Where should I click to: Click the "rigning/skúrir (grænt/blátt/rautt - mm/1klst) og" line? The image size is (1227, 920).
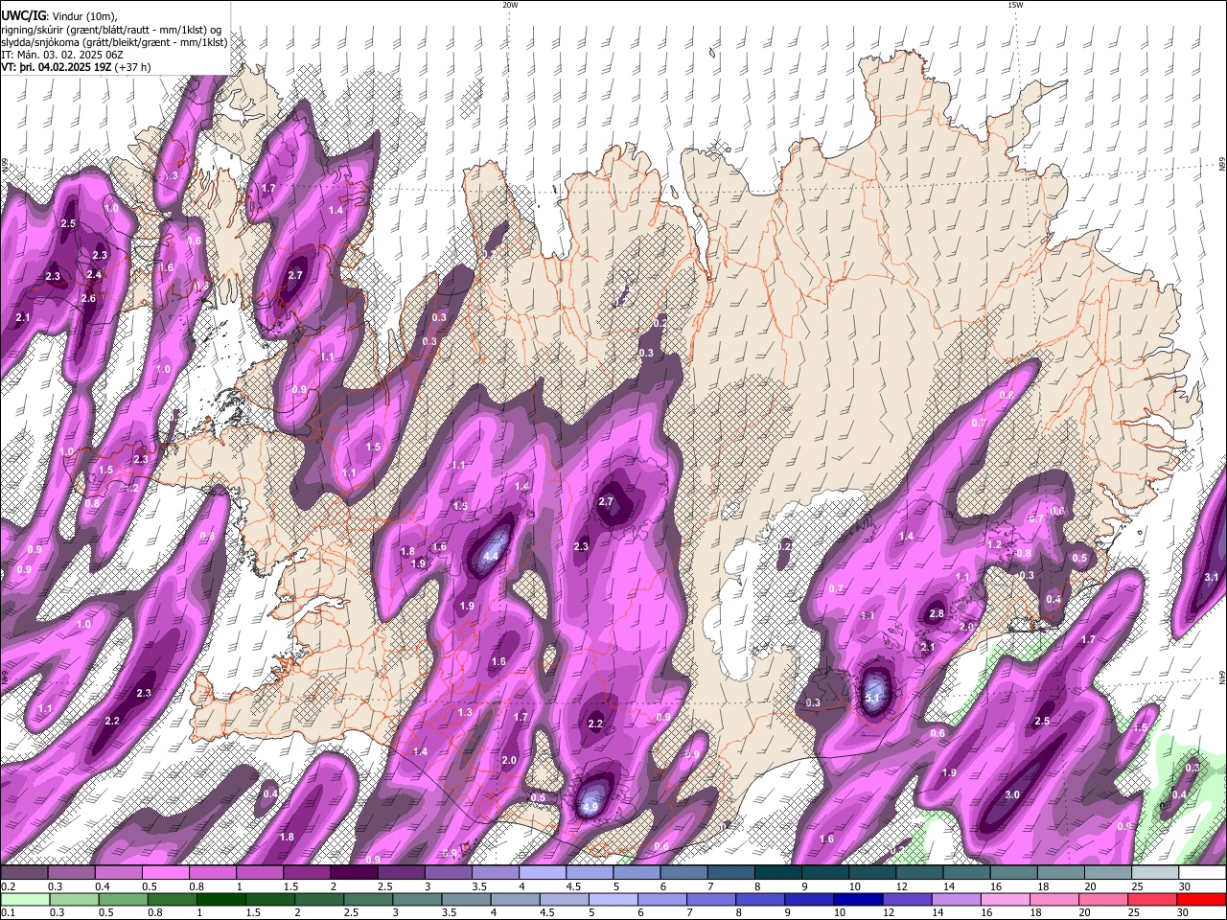111,29
